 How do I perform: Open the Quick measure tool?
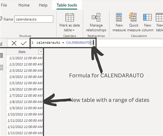134,23
